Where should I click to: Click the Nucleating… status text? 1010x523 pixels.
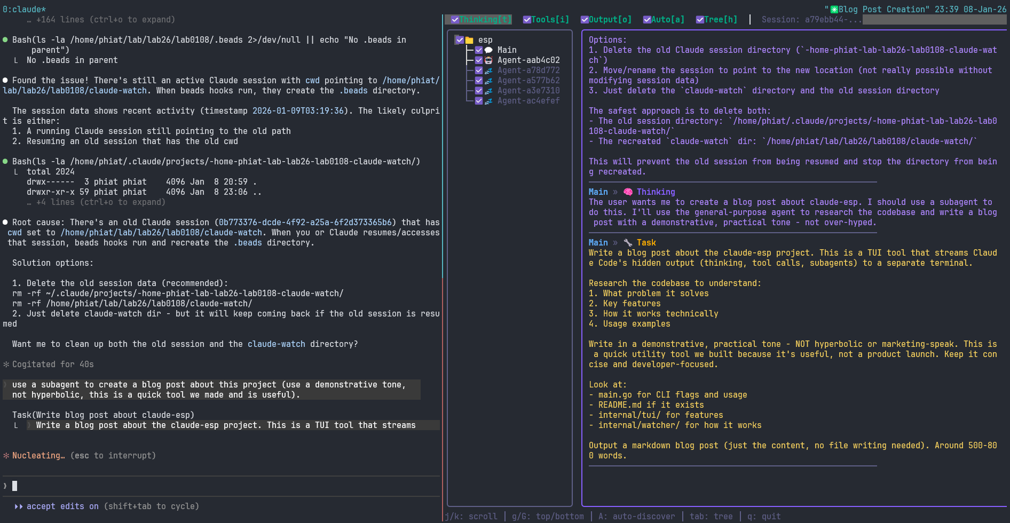click(38, 456)
